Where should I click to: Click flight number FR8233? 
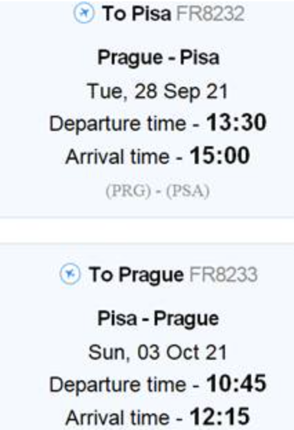[x=224, y=274]
